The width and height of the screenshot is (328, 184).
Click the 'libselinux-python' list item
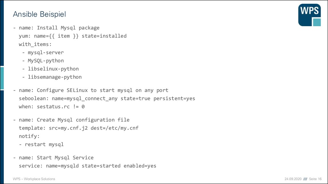point(50,69)
